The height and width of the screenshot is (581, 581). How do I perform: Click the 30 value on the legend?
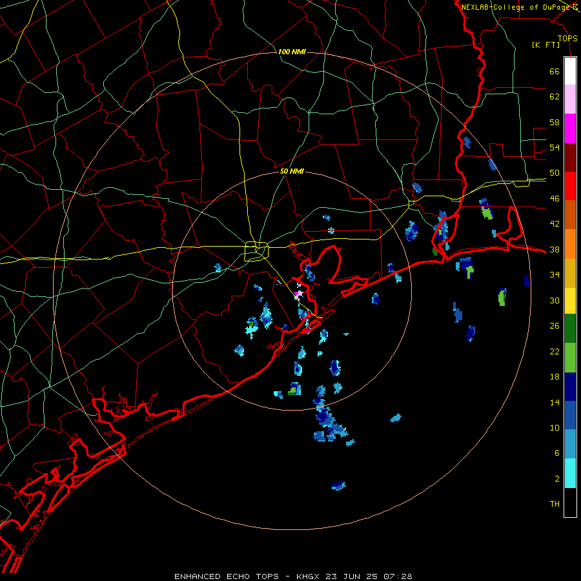(x=555, y=300)
